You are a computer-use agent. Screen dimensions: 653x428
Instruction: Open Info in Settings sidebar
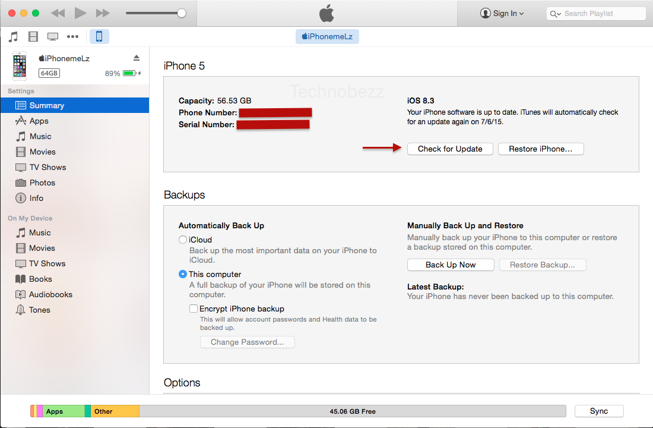[75, 198]
